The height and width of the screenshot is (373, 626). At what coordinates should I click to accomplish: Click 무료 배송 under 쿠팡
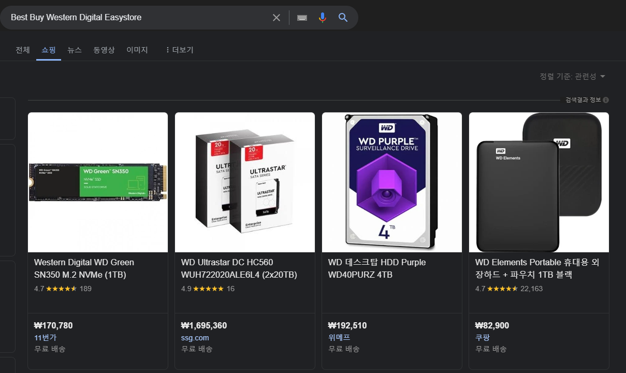[x=491, y=349]
